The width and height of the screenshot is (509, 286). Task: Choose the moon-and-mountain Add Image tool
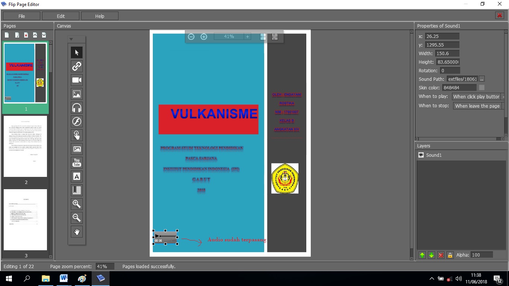click(x=77, y=94)
